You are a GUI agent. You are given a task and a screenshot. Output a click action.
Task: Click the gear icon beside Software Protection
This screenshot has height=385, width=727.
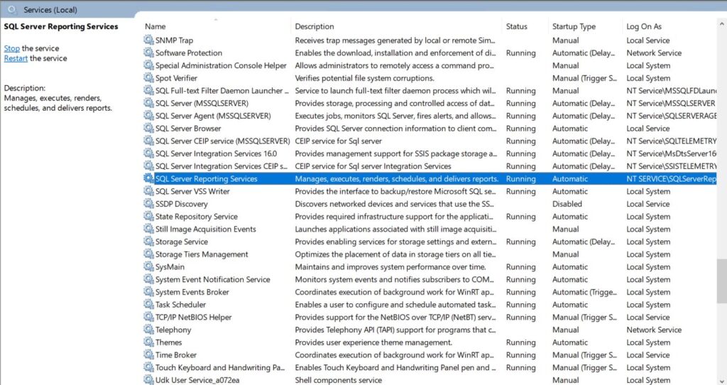click(148, 53)
